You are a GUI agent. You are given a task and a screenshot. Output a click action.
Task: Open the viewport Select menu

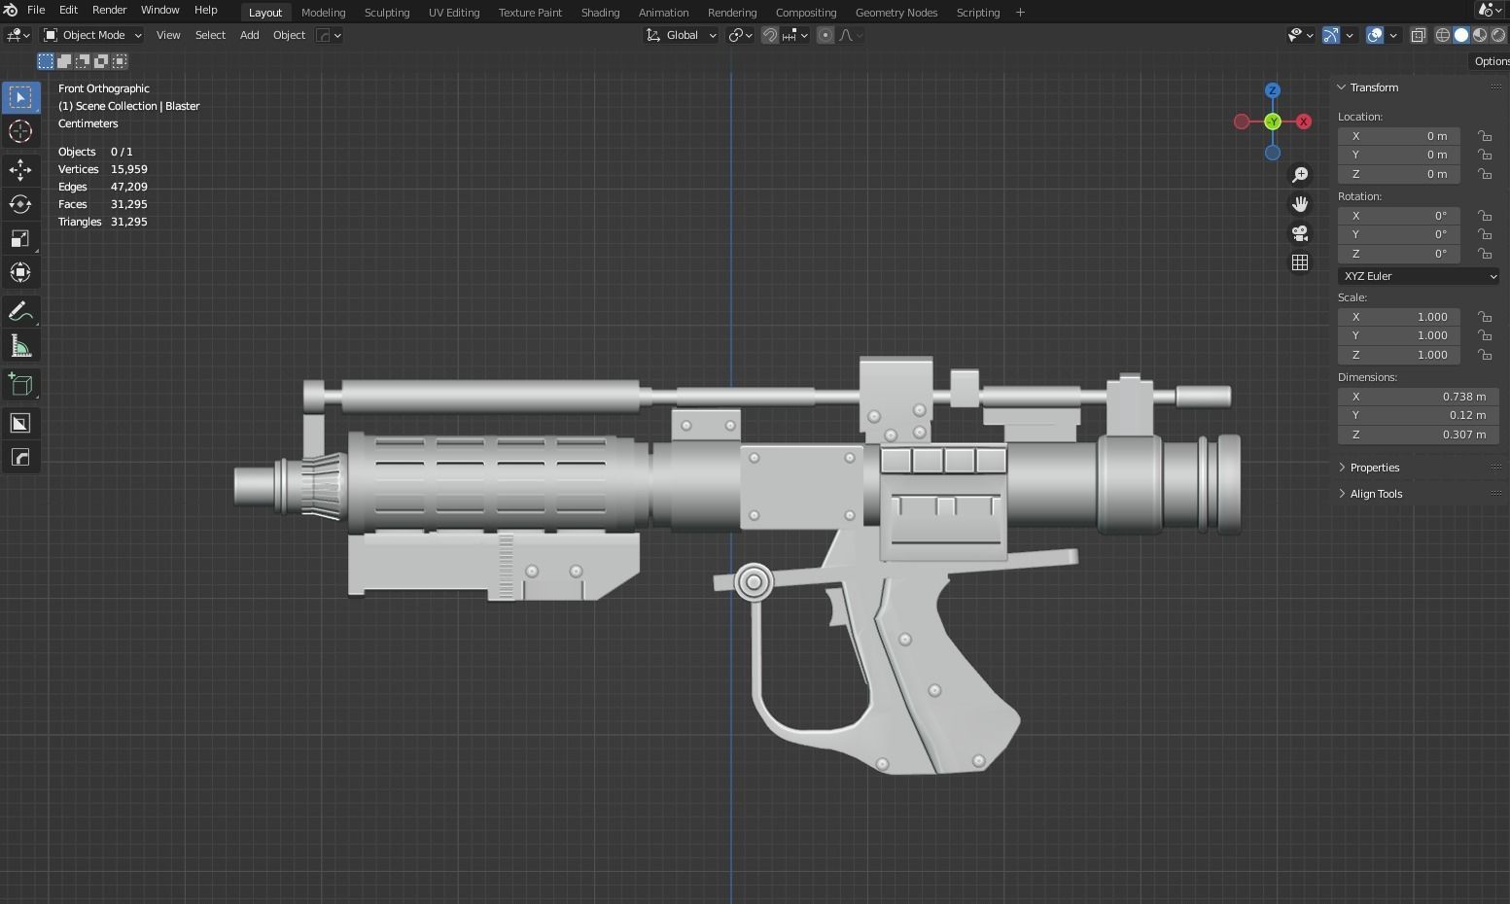point(210,35)
